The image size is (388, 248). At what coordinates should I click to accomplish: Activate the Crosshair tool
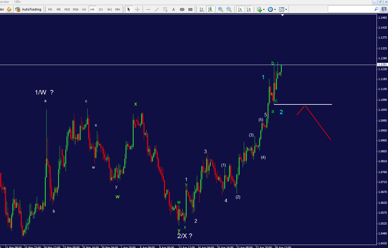pos(137,9)
